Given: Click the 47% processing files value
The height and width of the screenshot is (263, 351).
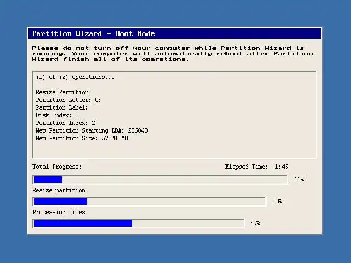Looking at the screenshot, I should click(255, 223).
